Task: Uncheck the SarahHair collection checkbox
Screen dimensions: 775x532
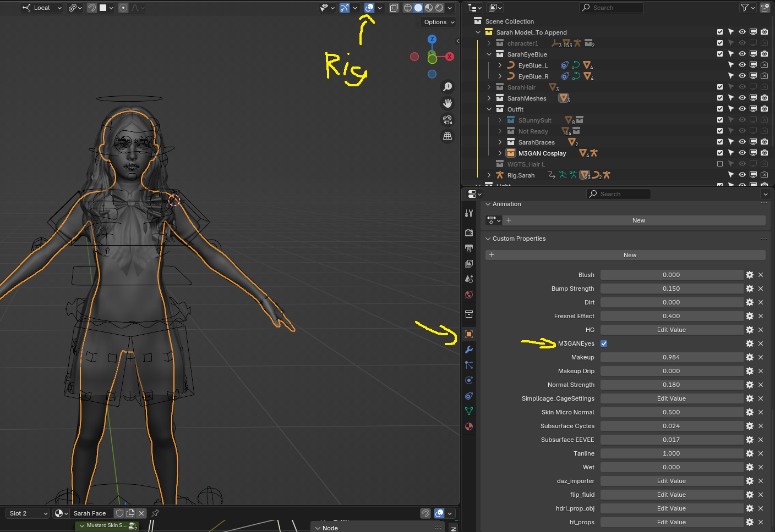Action: click(x=720, y=87)
